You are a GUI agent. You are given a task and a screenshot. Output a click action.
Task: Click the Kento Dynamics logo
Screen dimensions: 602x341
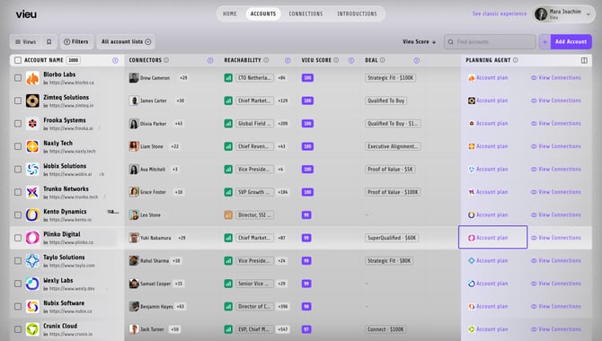(32, 214)
